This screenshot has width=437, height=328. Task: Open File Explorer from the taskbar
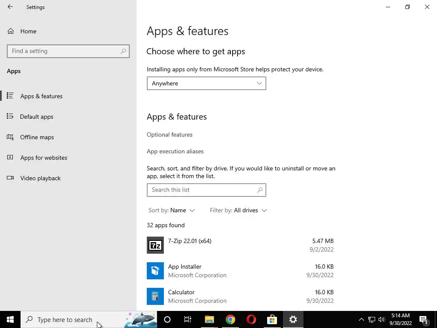[x=209, y=319]
